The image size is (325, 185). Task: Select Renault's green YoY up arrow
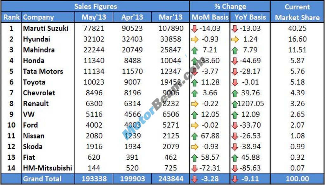point(235,104)
